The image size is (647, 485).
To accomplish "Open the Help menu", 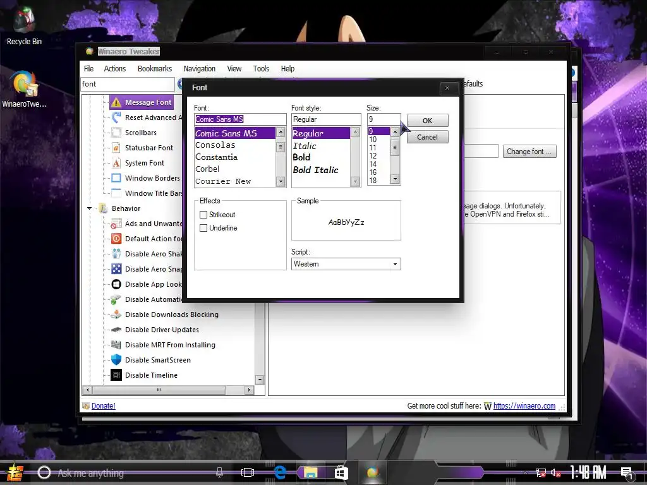I will point(287,68).
